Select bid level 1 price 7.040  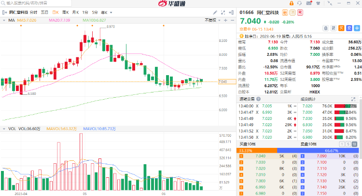coord(261,156)
